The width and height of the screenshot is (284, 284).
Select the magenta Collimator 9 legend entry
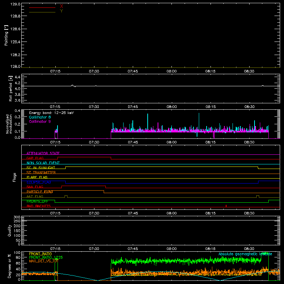coord(40,121)
